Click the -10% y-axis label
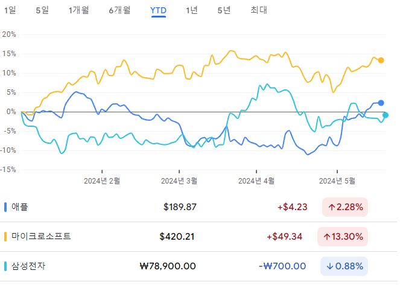This screenshot has width=400, height=285. (8, 150)
